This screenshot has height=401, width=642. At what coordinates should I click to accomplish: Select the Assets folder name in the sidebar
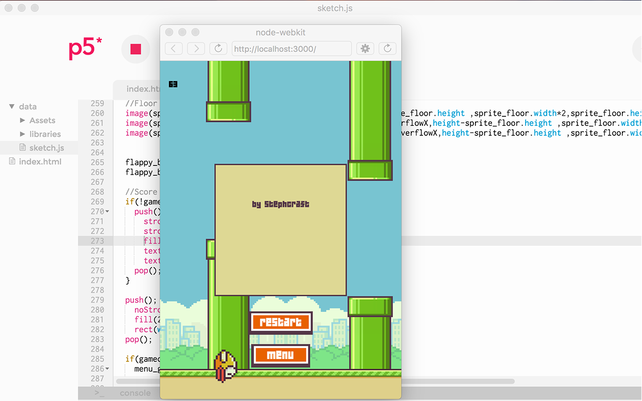[42, 120]
